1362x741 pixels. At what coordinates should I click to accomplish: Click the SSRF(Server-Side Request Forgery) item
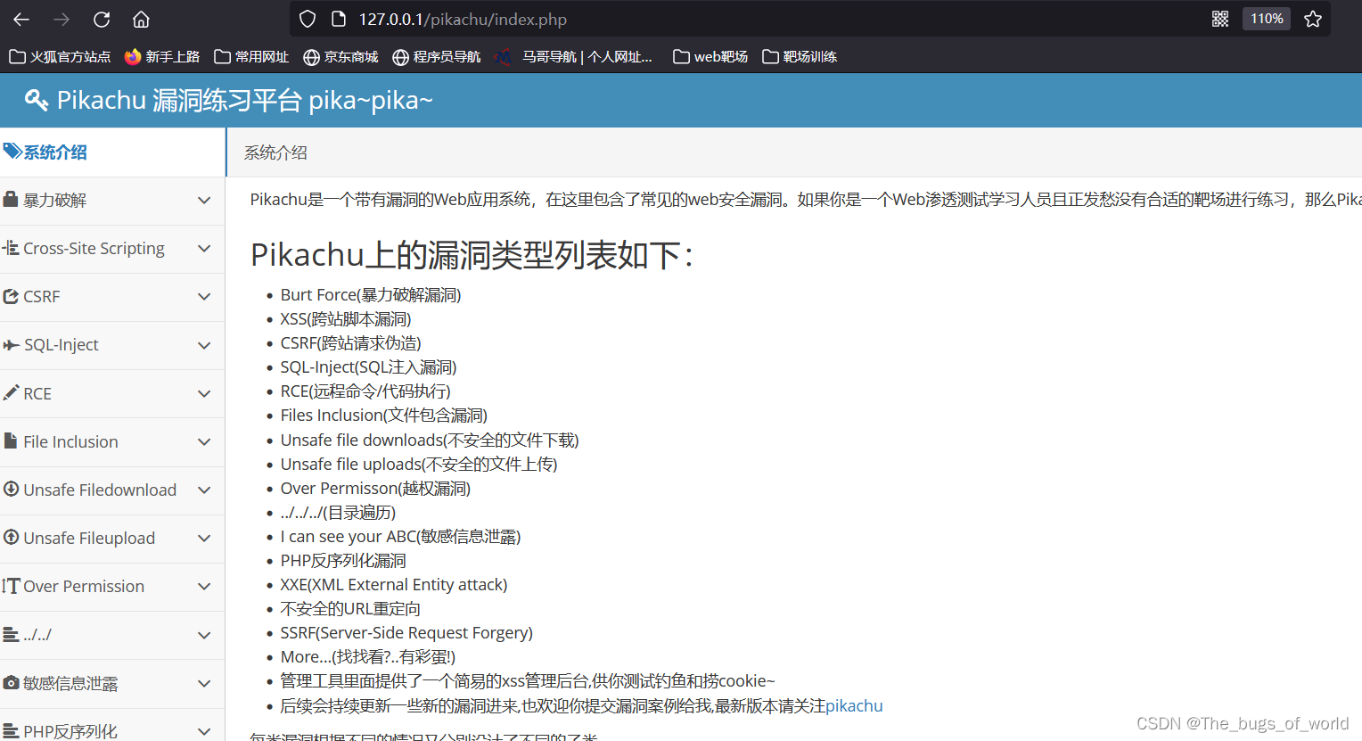click(x=406, y=633)
